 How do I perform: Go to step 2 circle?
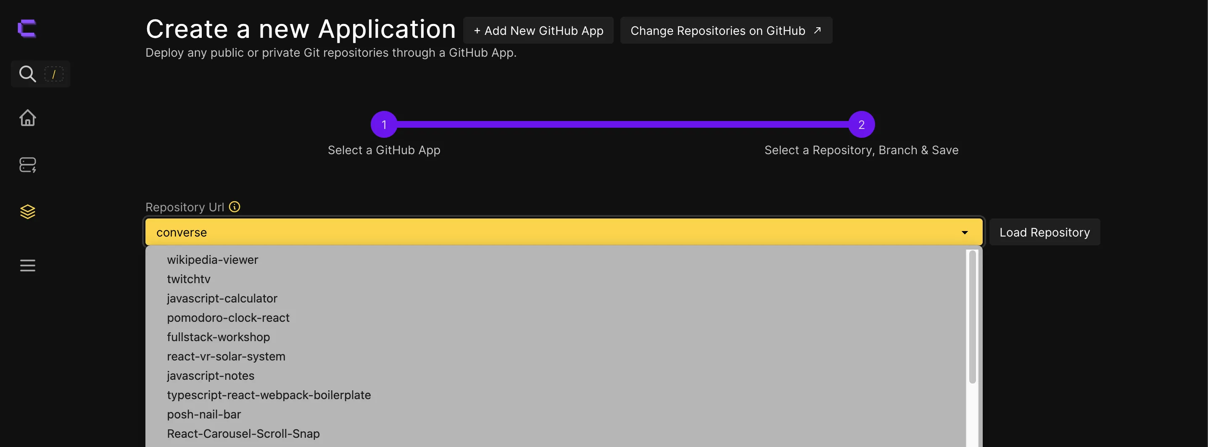pyautogui.click(x=862, y=125)
